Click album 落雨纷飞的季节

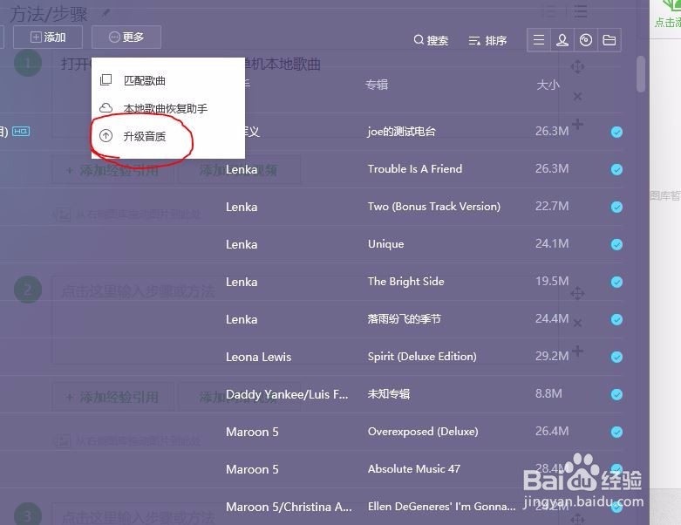pyautogui.click(x=404, y=318)
